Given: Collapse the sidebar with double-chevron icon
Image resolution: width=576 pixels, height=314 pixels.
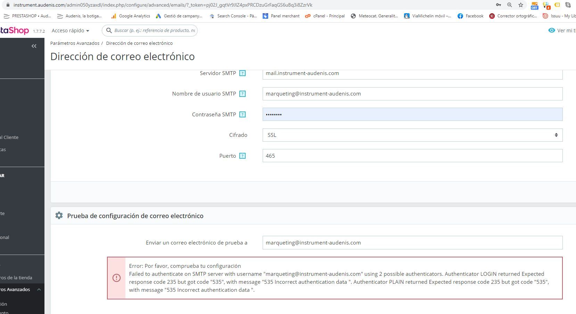Looking at the screenshot, I should 34,46.
